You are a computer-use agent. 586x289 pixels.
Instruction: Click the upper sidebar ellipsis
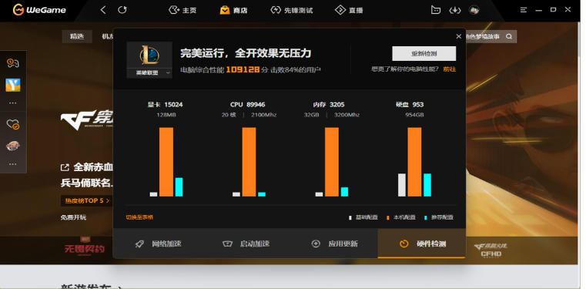click(x=13, y=102)
